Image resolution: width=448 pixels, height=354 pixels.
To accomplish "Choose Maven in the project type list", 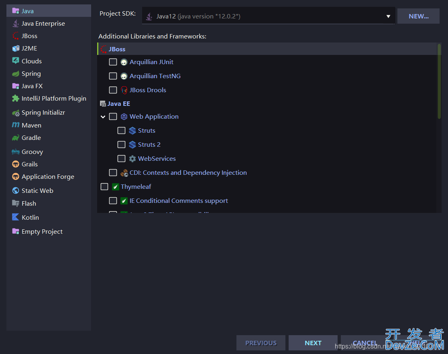I will (x=49, y=125).
